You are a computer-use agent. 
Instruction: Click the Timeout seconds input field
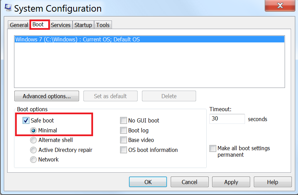coord(227,119)
